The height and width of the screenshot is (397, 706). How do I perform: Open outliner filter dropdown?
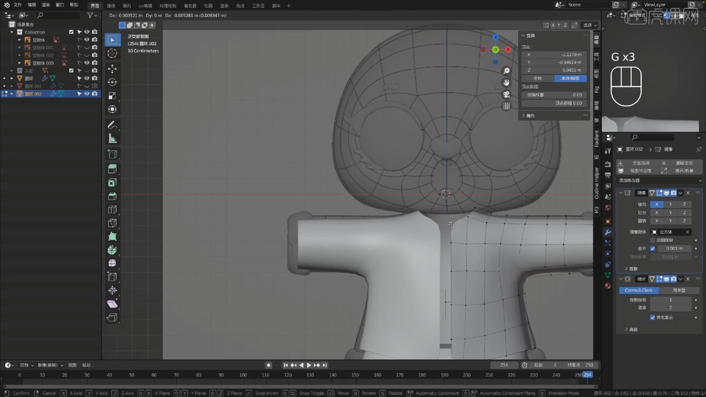tap(92, 15)
